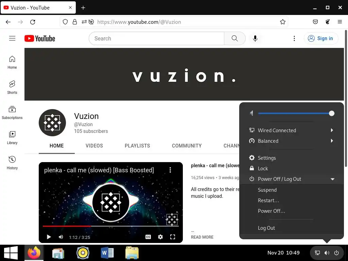This screenshot has height=261, width=348.
Task: Go to the YouTube logo homepage
Action: point(40,38)
